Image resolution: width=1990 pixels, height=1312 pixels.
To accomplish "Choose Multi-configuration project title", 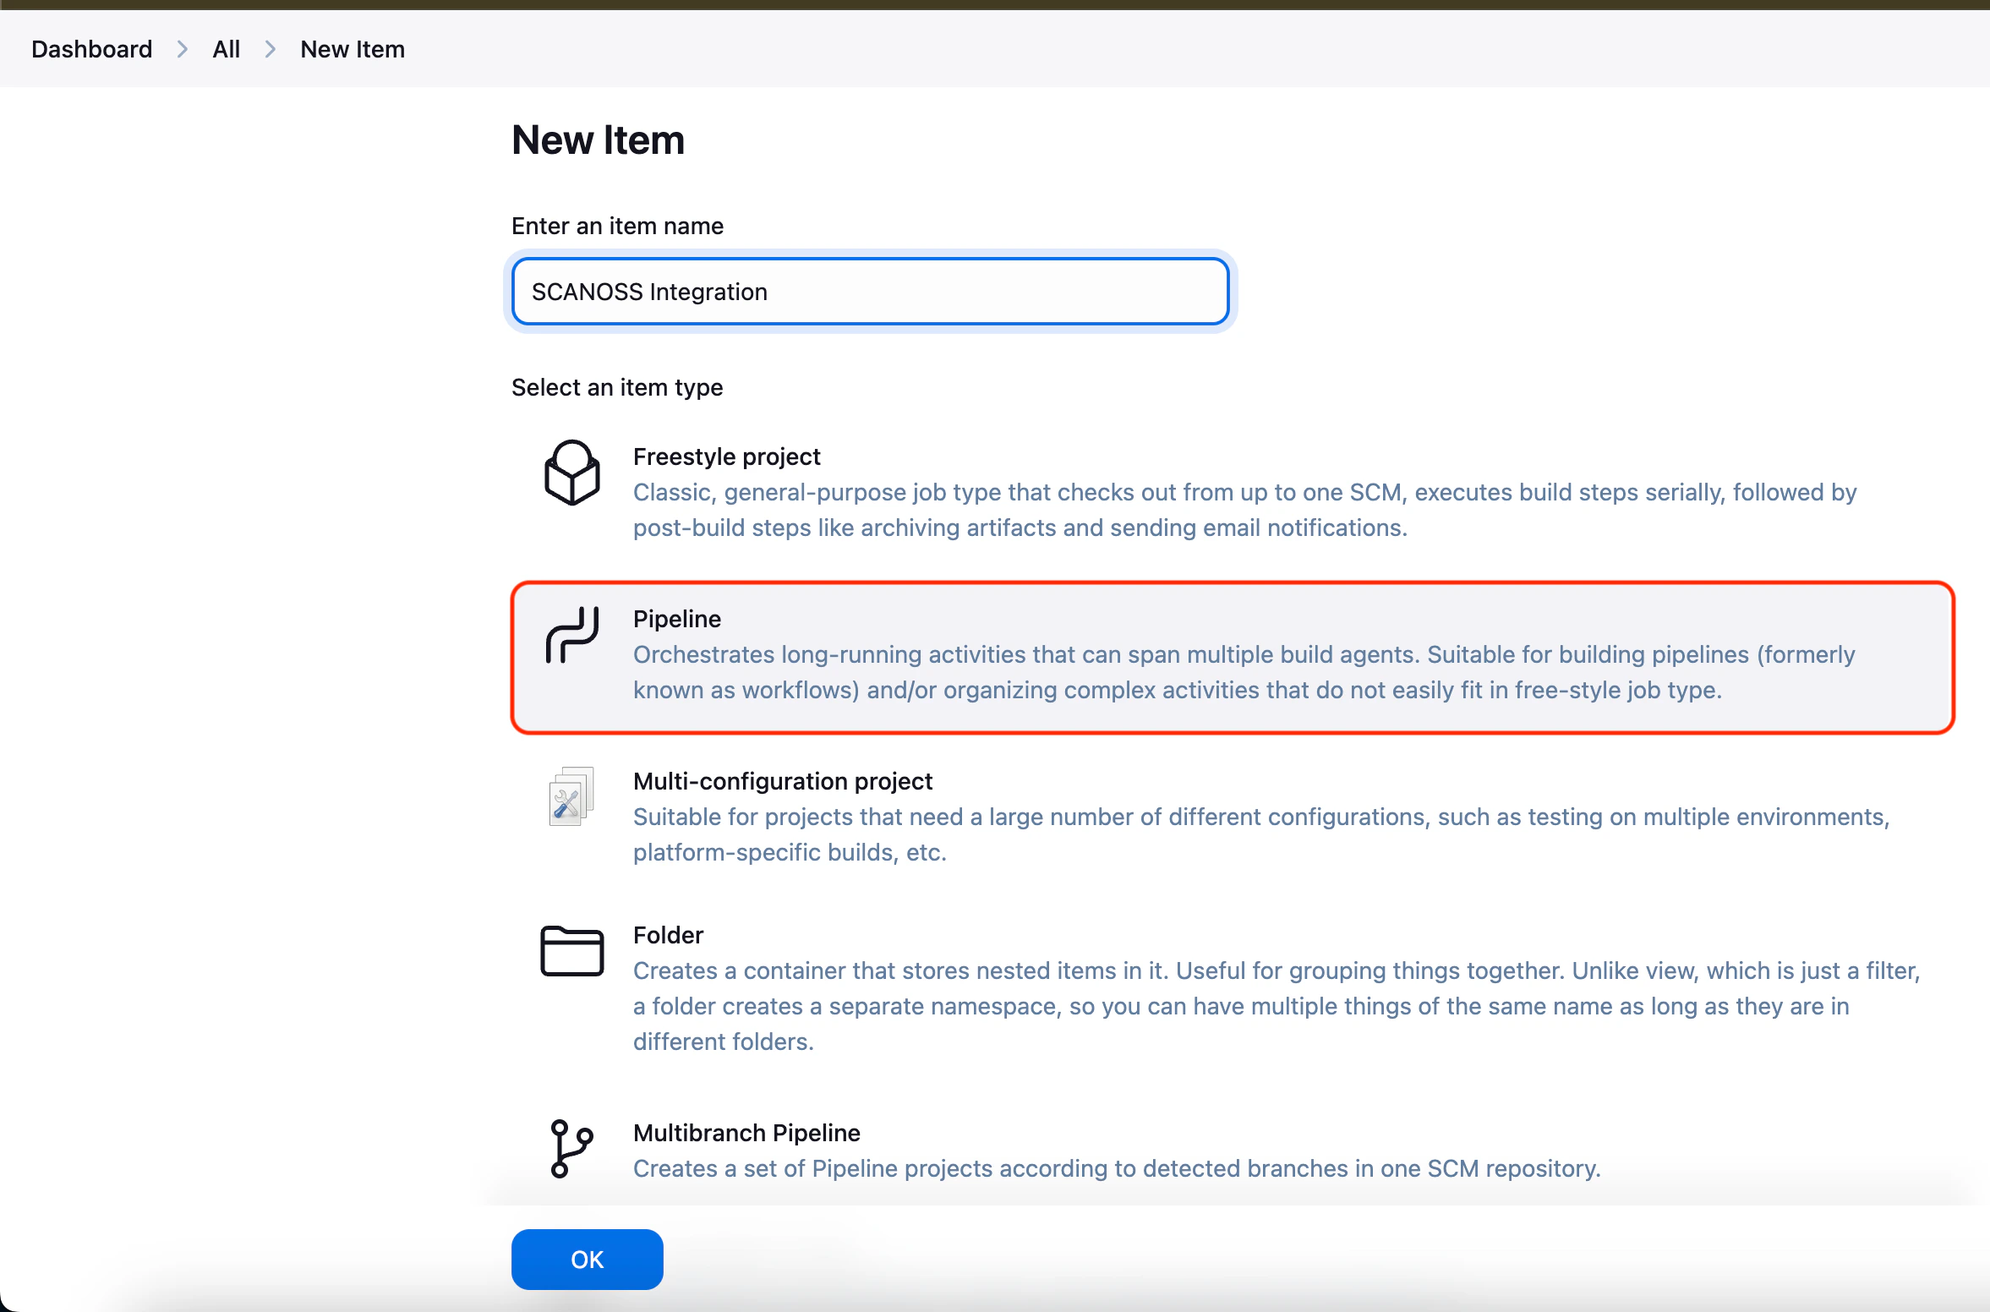I will pos(782,781).
